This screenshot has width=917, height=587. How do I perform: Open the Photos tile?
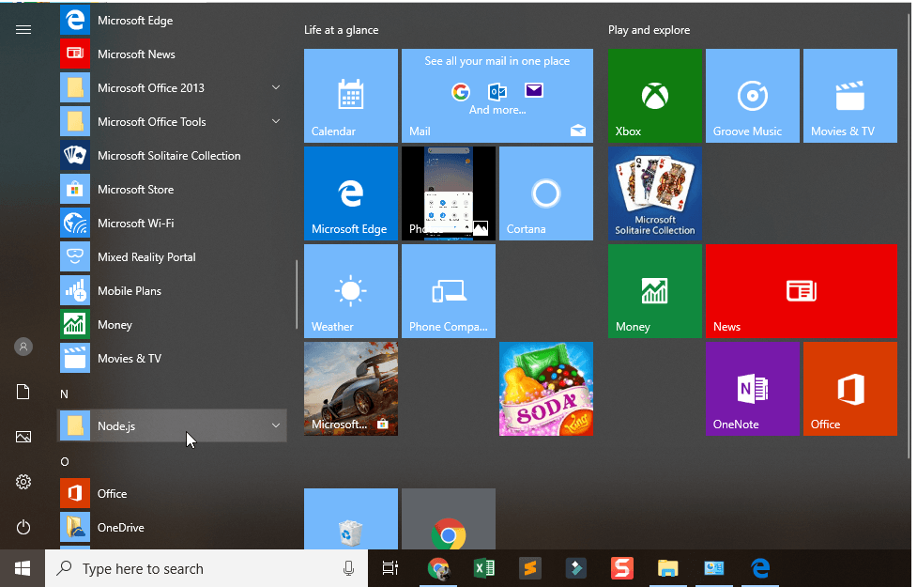click(x=449, y=193)
